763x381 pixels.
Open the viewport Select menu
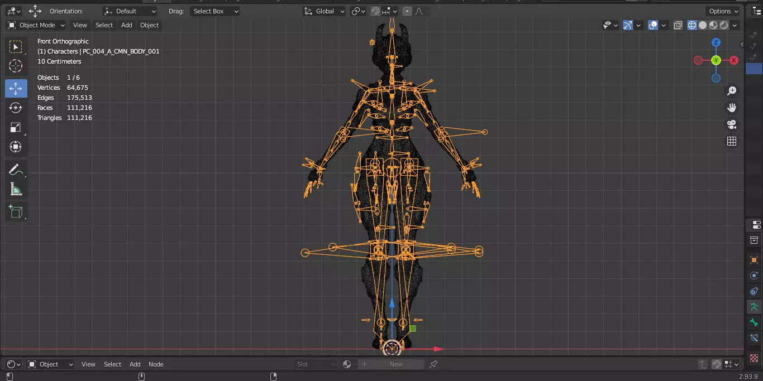coord(104,25)
